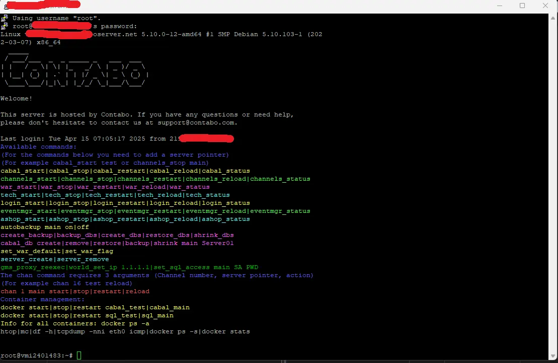Image resolution: width=558 pixels, height=363 pixels.
Task: Click the 'autobackup main on|off' line
Action: tap(45, 227)
